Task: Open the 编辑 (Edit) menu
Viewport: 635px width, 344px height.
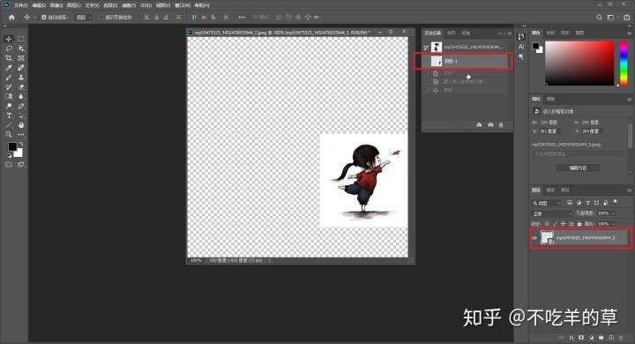Action: tap(39, 5)
